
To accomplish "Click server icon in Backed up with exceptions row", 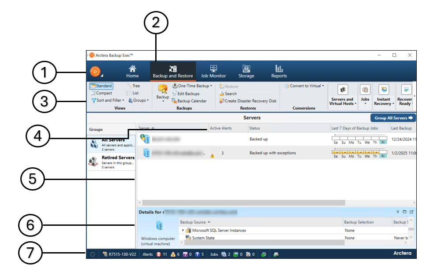I will (x=146, y=153).
